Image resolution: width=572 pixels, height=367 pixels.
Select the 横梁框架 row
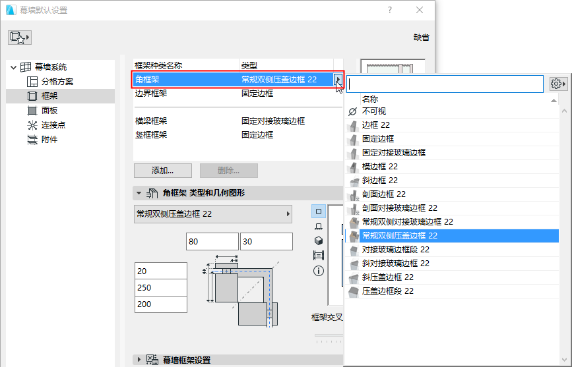pyautogui.click(x=238, y=121)
